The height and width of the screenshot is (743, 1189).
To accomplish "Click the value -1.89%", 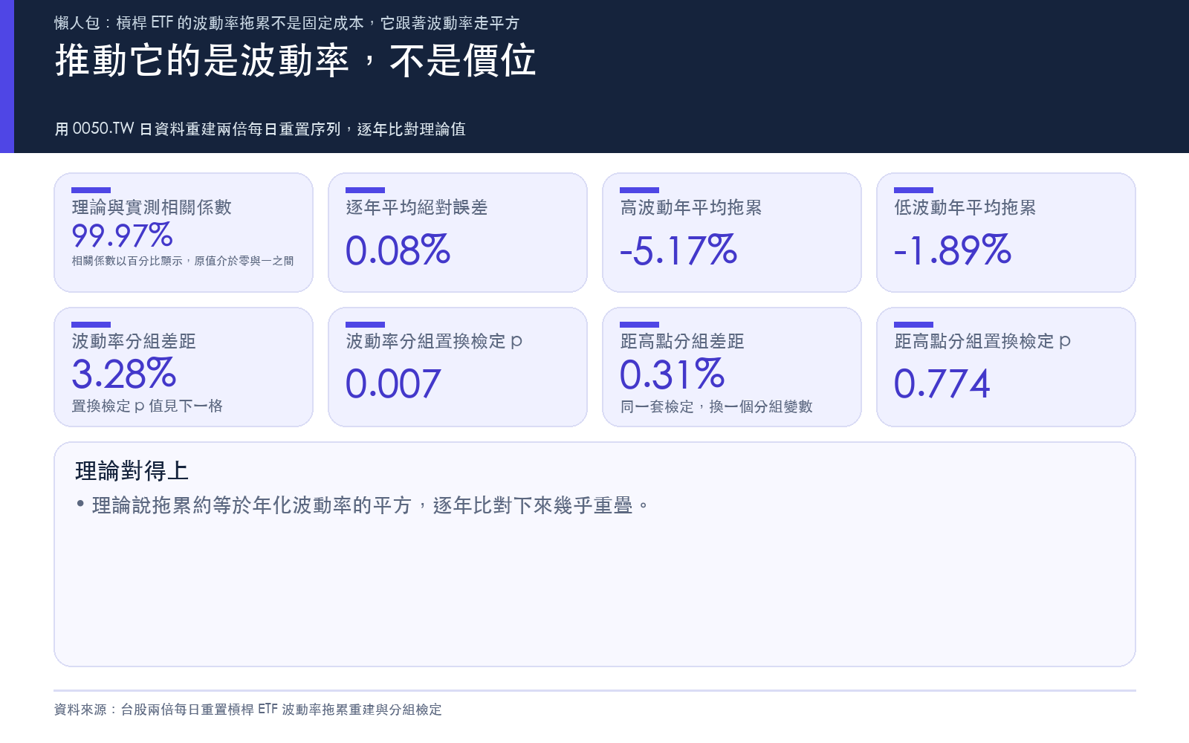I will coord(953,250).
